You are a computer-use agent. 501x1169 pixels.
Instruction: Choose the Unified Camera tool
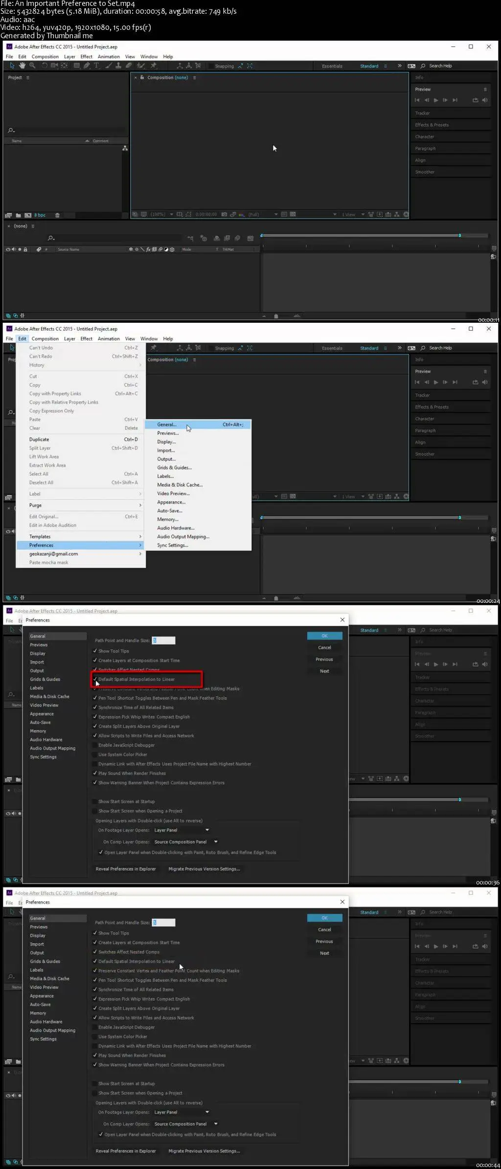tap(54, 66)
